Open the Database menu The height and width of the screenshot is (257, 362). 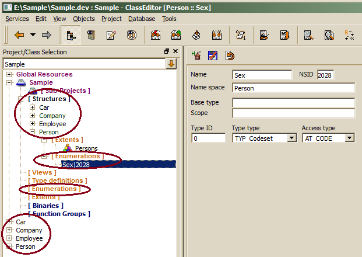point(142,19)
